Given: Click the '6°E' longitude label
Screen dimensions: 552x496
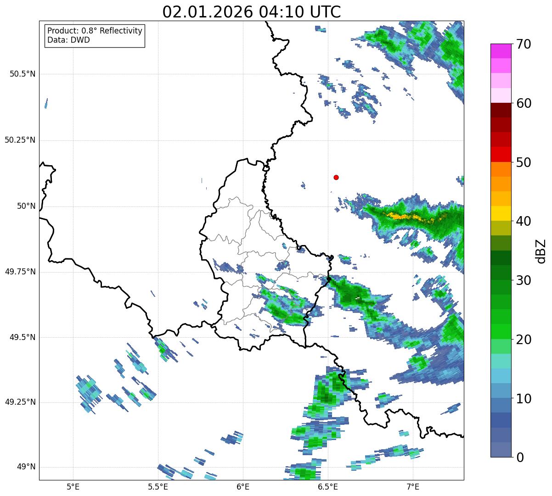Looking at the screenshot, I should (243, 486).
